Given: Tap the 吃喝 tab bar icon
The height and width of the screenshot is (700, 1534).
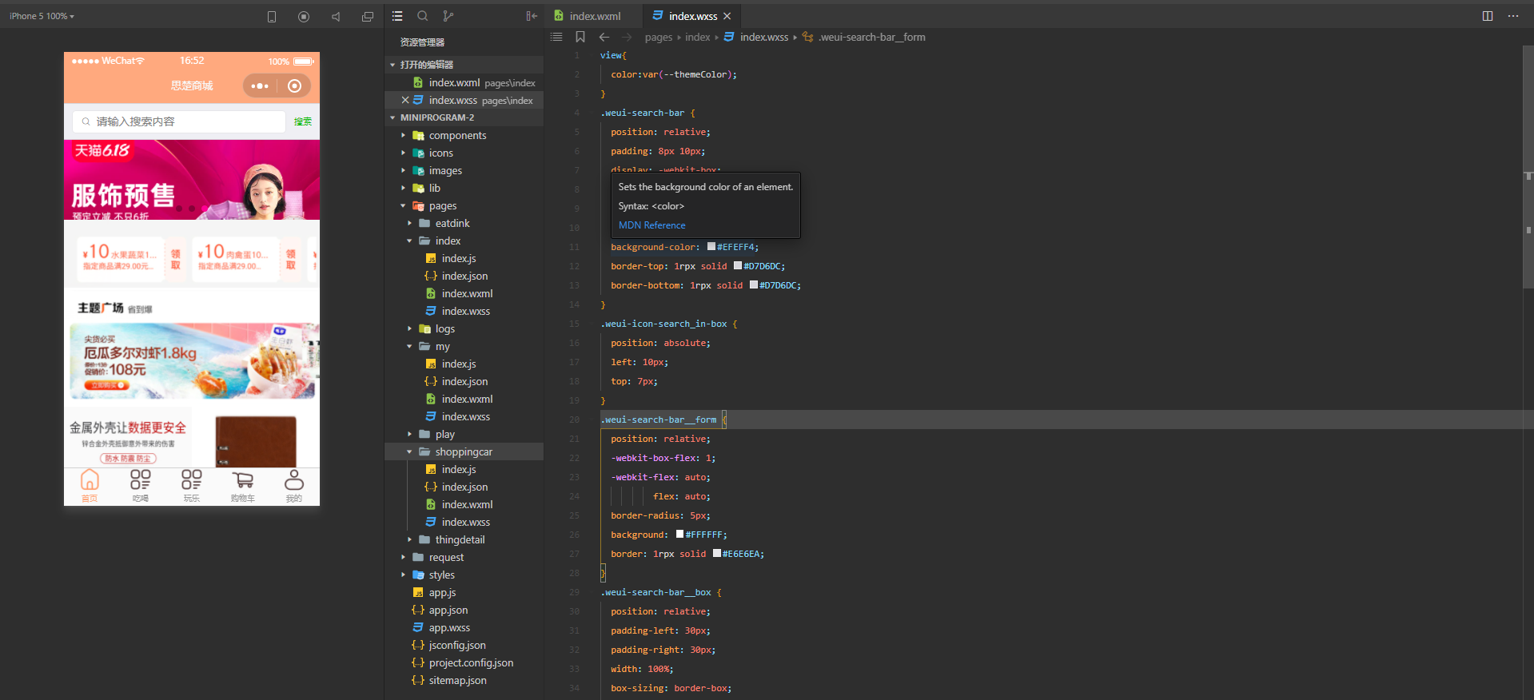Looking at the screenshot, I should pyautogui.click(x=141, y=485).
